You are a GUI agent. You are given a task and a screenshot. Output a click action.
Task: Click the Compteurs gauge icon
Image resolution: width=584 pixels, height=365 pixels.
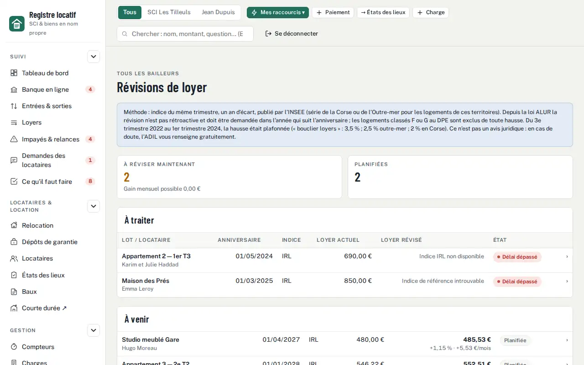14,347
